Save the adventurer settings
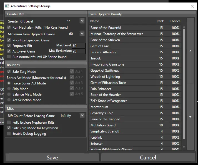Screen dimensions: 198x165 click(x=52, y=157)
